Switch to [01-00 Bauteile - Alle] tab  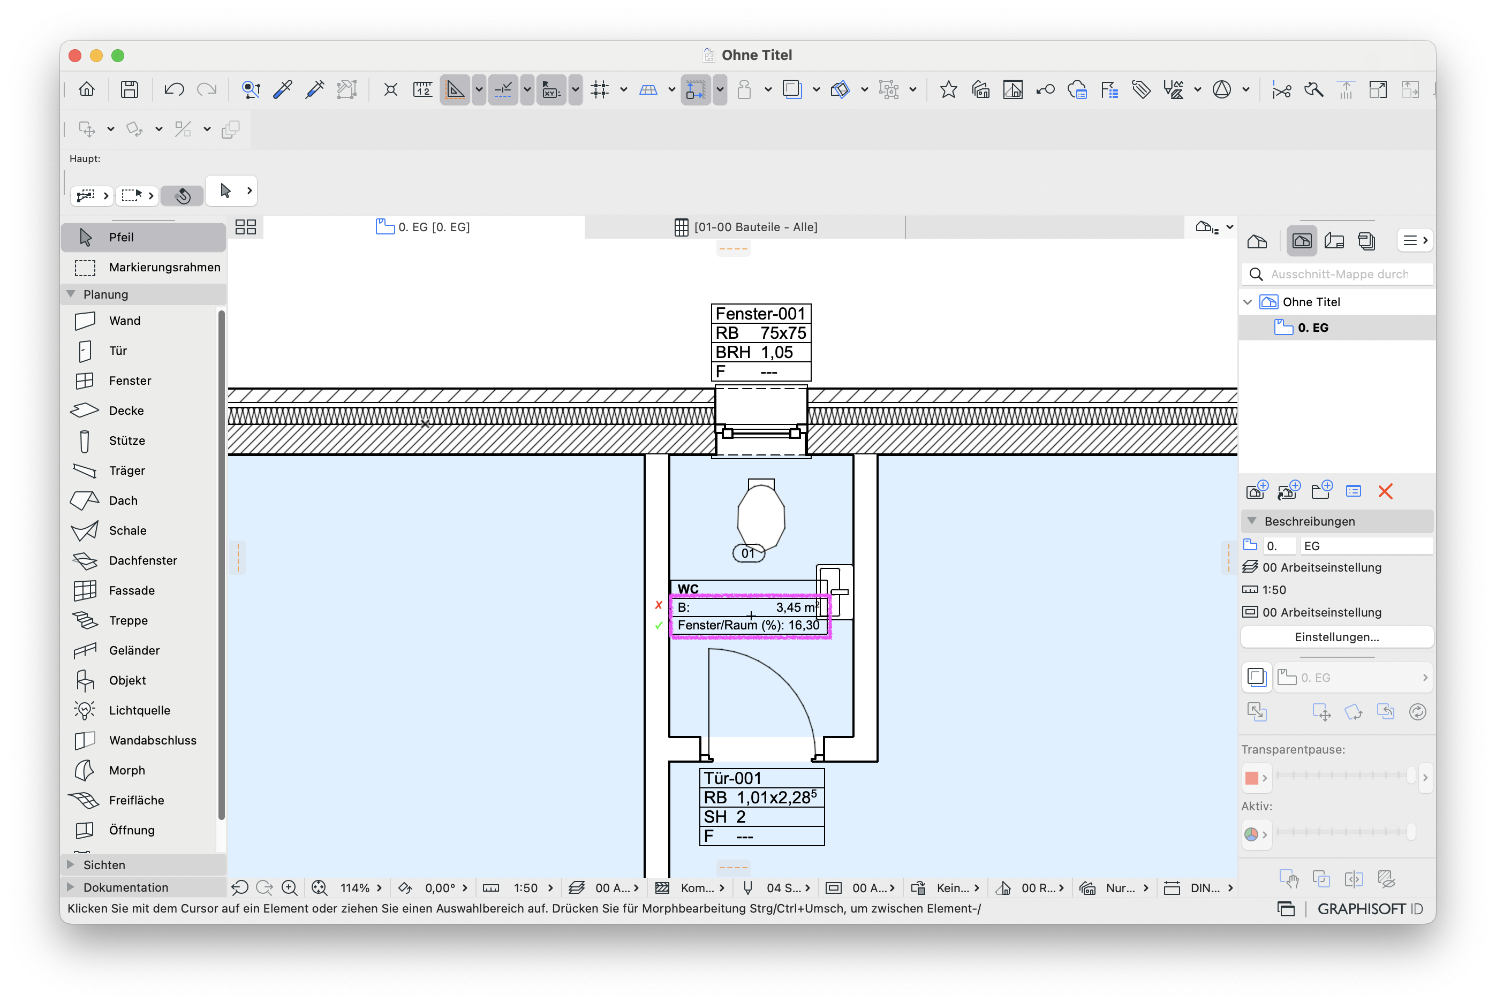tap(745, 227)
